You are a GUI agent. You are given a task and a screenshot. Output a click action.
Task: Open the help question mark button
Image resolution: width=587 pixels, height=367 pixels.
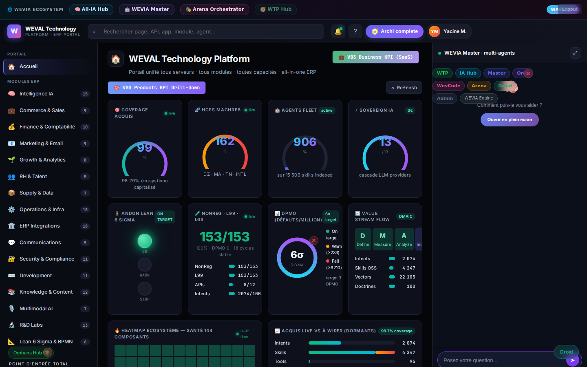(x=355, y=31)
